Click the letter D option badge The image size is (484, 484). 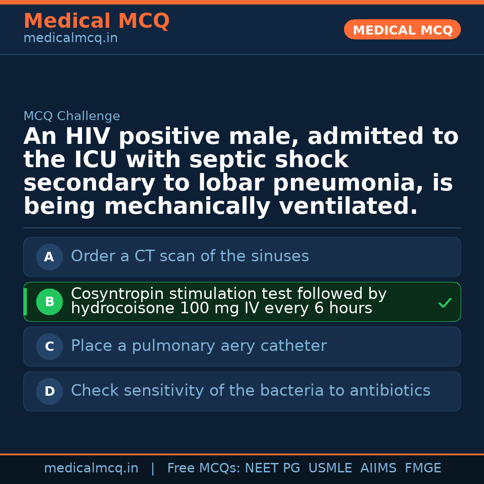click(x=49, y=392)
